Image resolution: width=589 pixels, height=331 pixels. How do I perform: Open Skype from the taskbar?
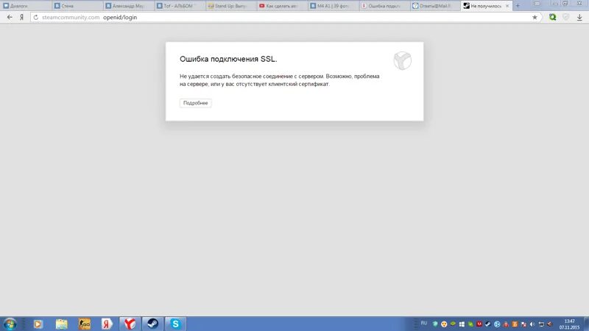coord(174,324)
